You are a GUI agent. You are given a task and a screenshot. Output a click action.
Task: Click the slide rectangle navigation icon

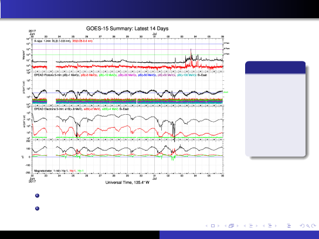213,226
